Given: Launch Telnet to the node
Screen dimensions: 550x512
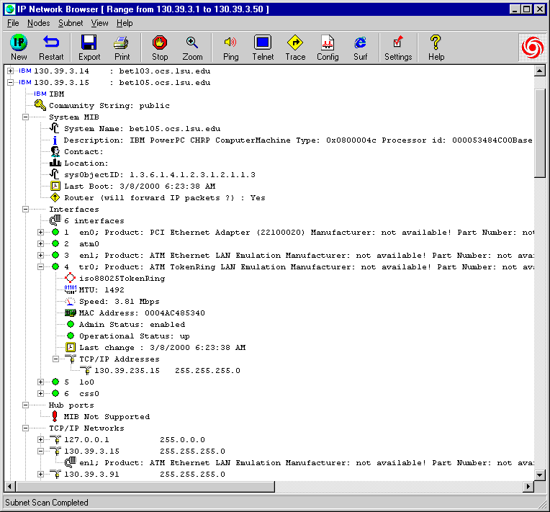Looking at the screenshot, I should click(x=263, y=48).
